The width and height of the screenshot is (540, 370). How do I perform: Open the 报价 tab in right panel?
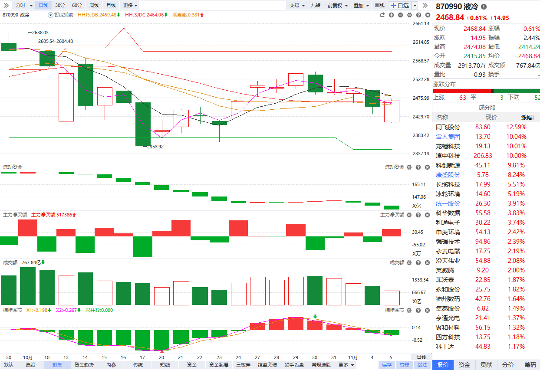click(442, 365)
